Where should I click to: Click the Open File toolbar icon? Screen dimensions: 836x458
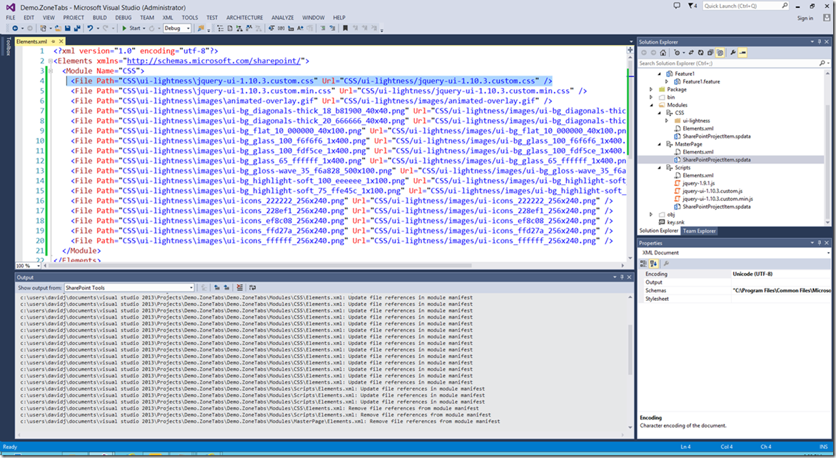[x=58, y=29]
